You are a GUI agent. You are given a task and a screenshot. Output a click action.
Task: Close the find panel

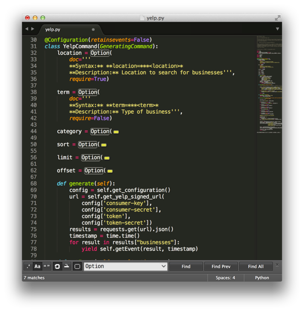277,265
